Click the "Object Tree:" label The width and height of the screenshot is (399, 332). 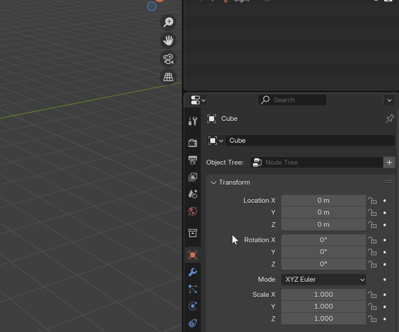pos(225,163)
